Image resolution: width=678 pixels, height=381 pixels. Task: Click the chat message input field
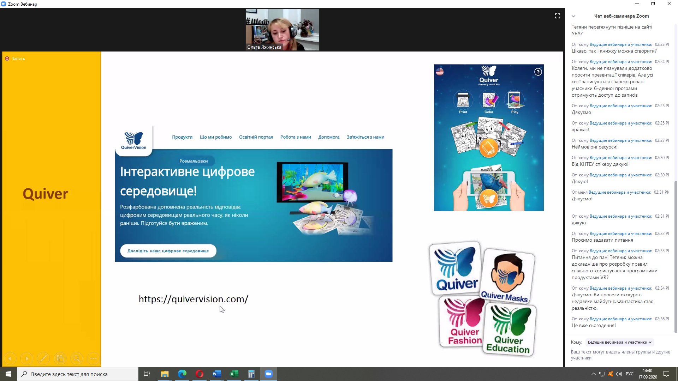coord(620,355)
